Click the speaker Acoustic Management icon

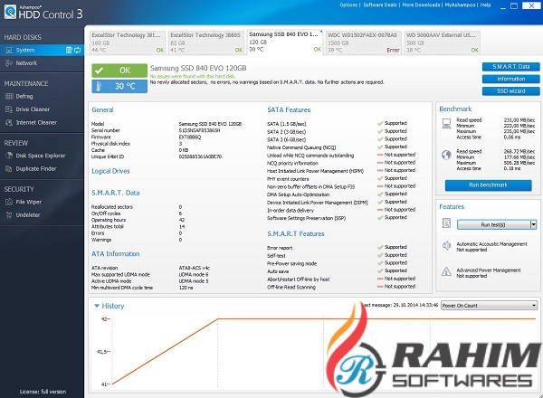click(446, 246)
